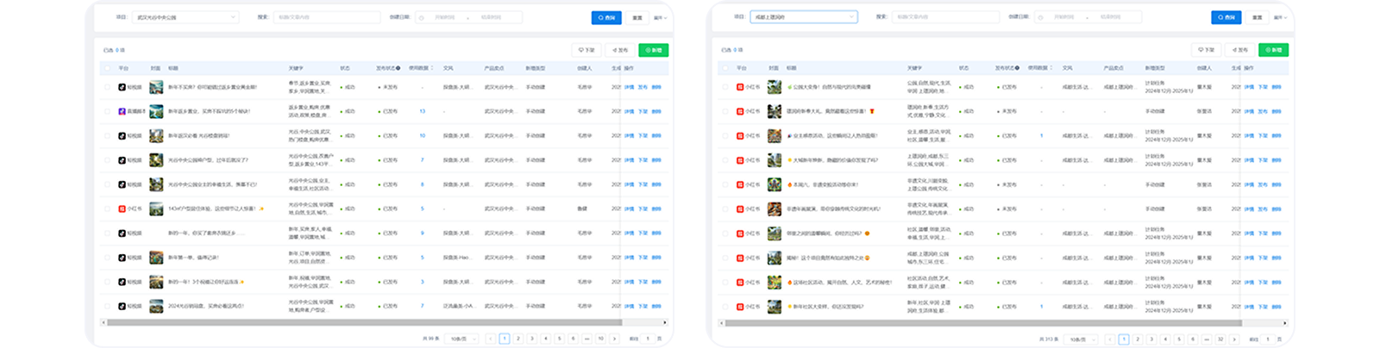Open the 武汉光谷中央公园 project dropdown

185,17
